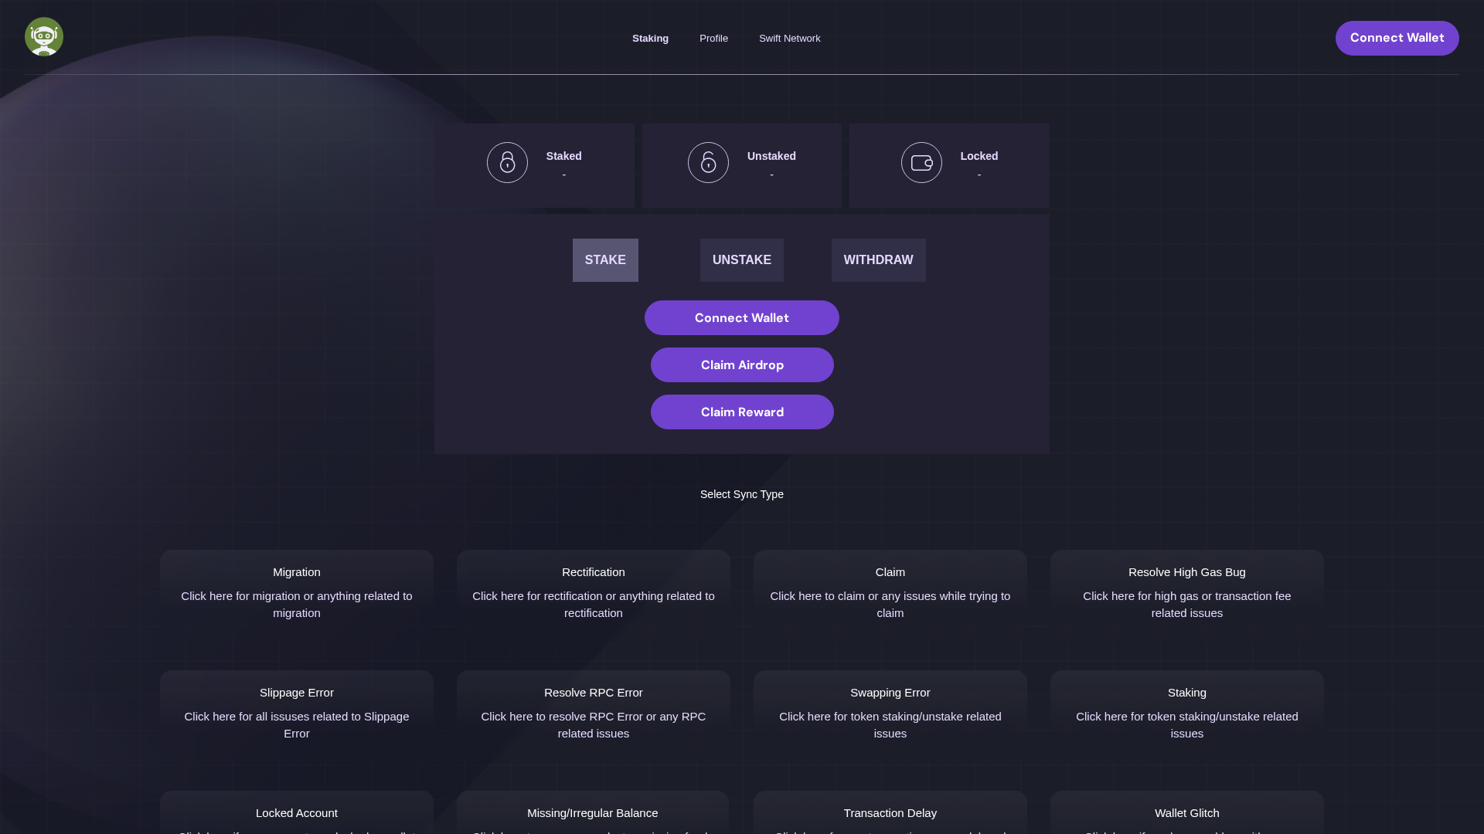Open the Profile nav item
This screenshot has height=834, width=1484.
click(713, 38)
